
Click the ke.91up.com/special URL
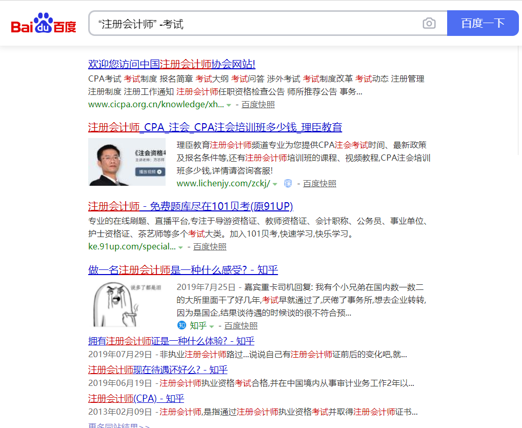coord(132,247)
